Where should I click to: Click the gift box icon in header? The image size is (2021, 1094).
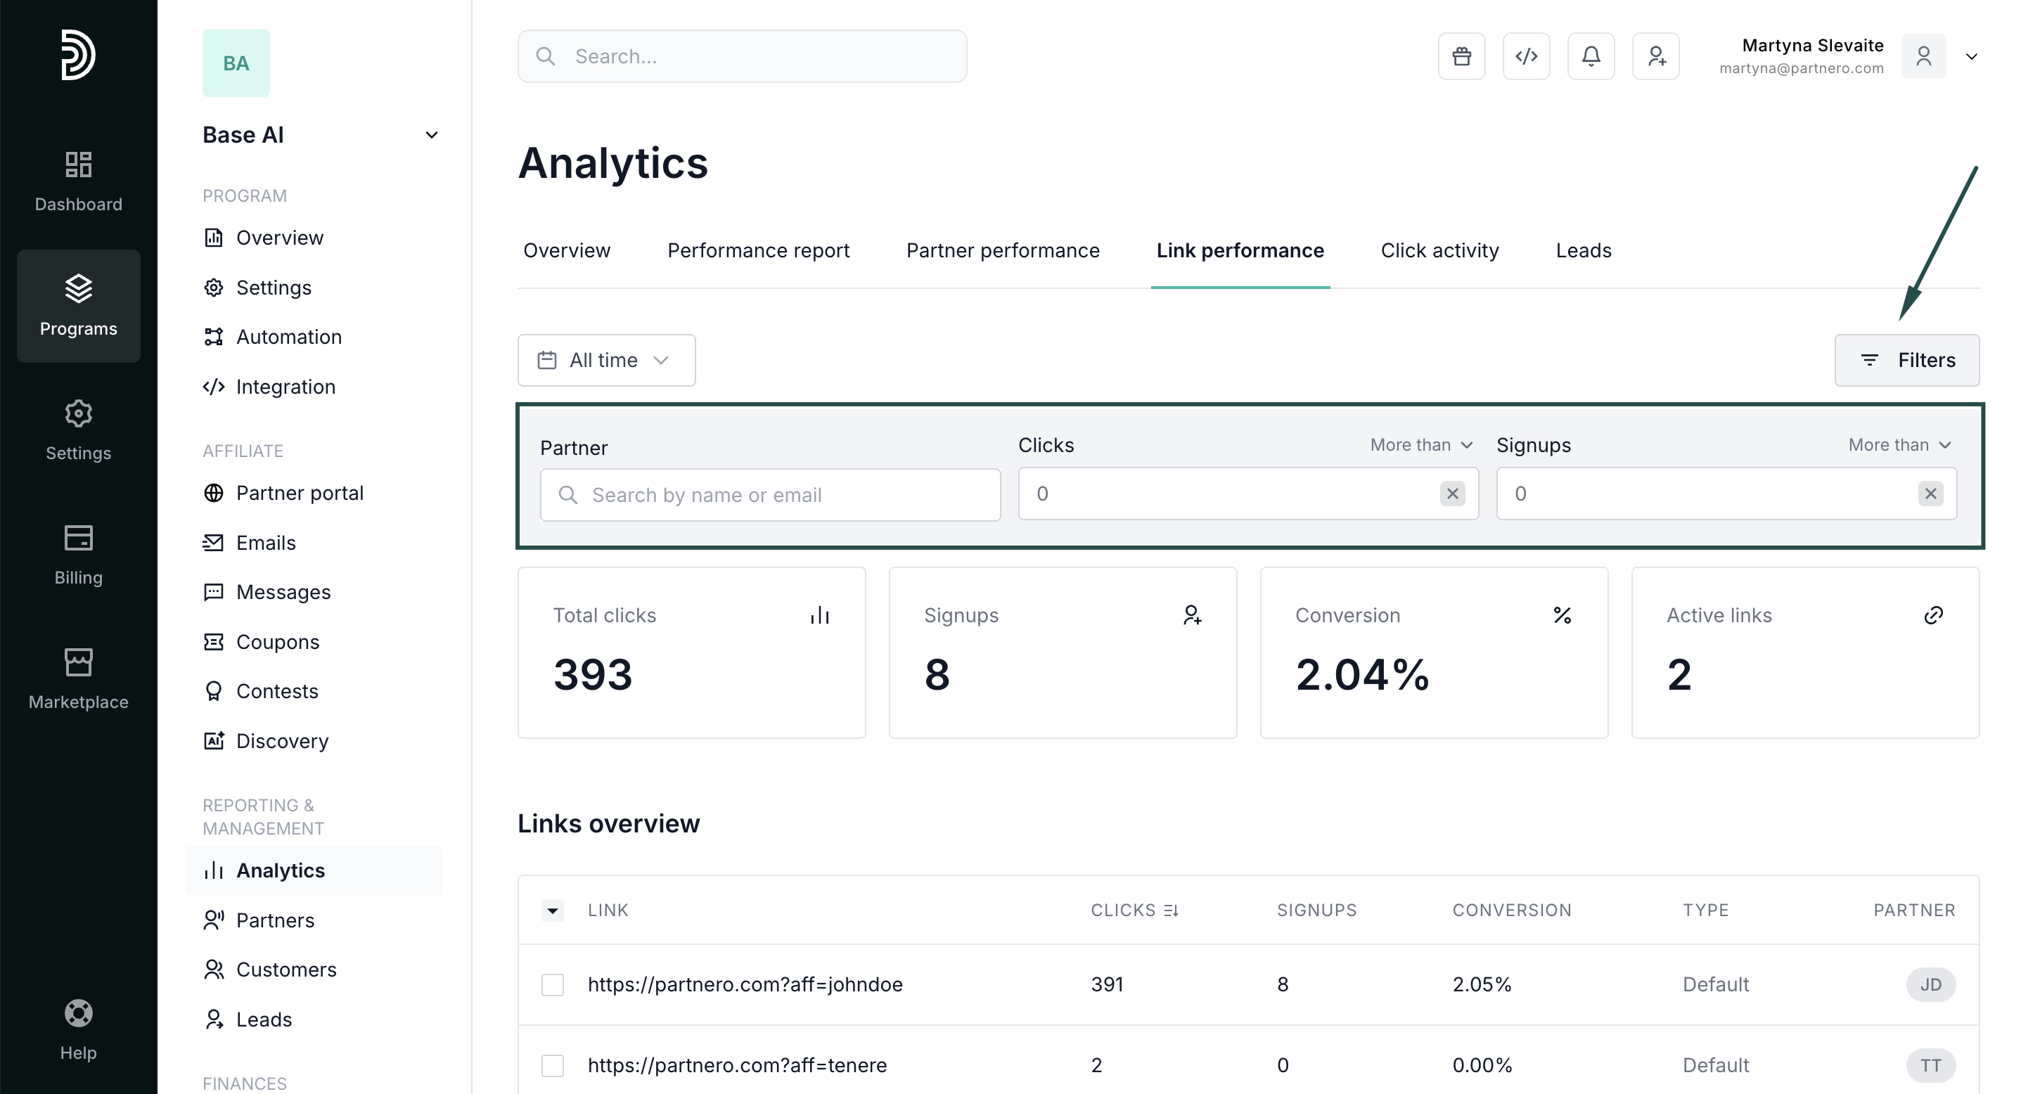coord(1461,56)
